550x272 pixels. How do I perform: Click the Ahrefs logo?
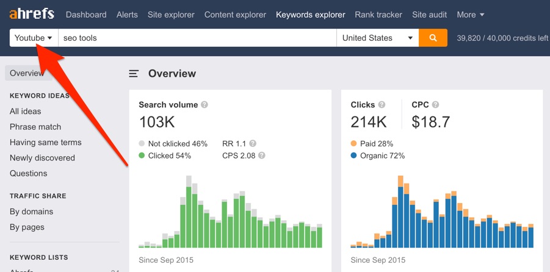click(x=32, y=14)
